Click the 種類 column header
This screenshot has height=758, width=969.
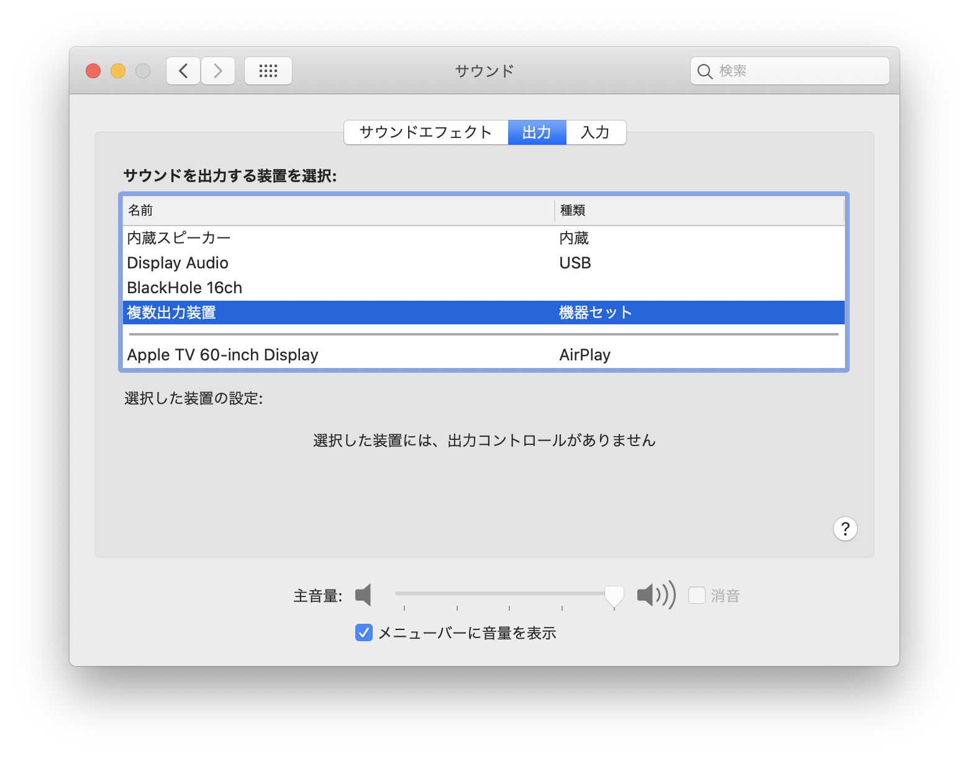click(x=699, y=211)
